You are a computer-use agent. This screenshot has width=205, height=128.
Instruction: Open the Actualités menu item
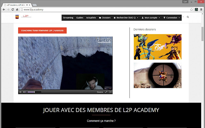pyautogui.click(x=91, y=18)
